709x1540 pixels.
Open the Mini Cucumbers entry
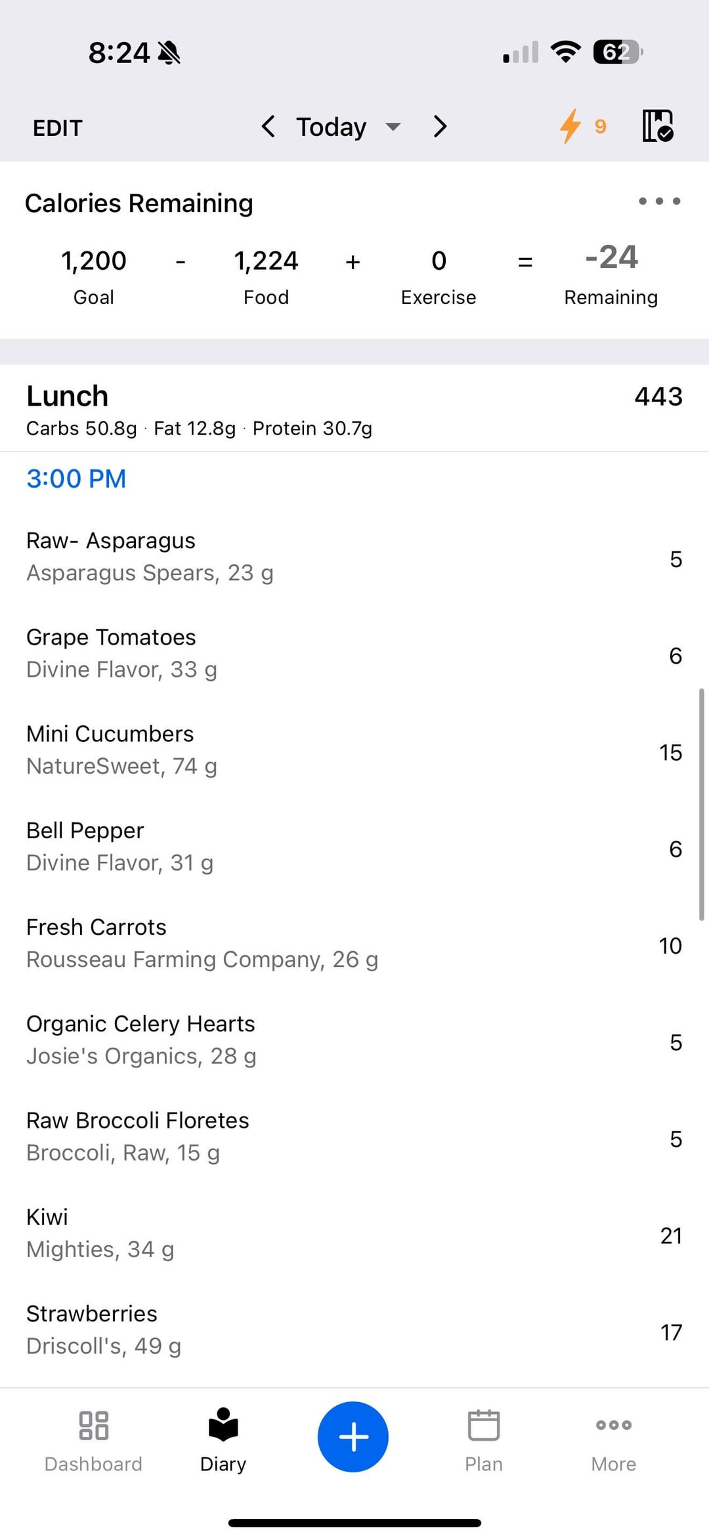pyautogui.click(x=354, y=750)
